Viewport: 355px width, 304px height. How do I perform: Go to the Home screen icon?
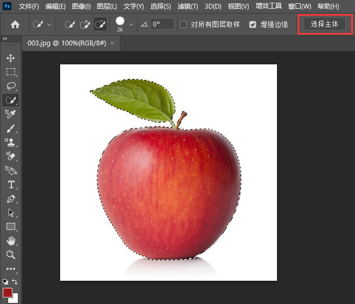[15, 24]
